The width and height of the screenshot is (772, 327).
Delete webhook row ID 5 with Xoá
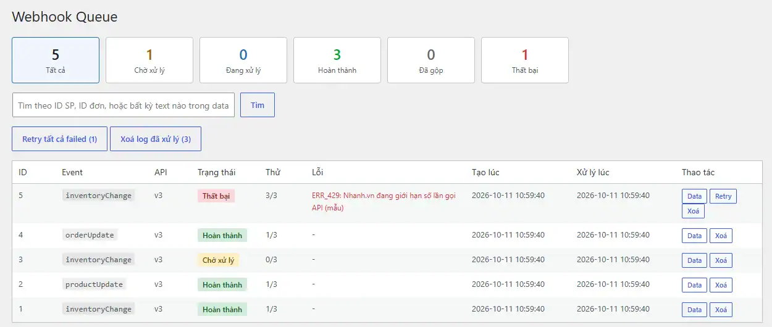tap(693, 211)
